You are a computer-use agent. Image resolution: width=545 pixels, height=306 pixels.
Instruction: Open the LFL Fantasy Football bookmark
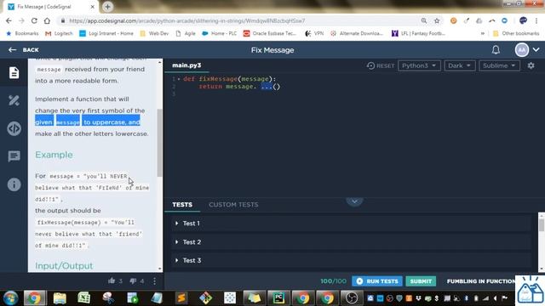coord(418,34)
